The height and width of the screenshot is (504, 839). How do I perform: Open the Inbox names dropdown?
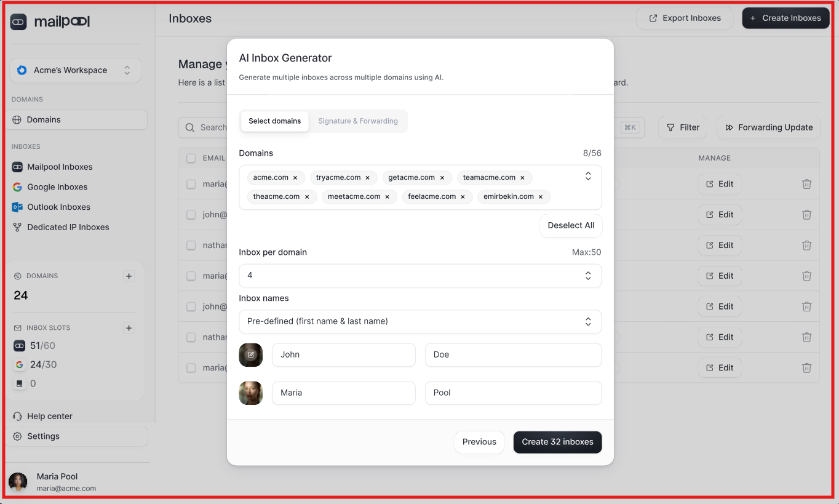(420, 321)
